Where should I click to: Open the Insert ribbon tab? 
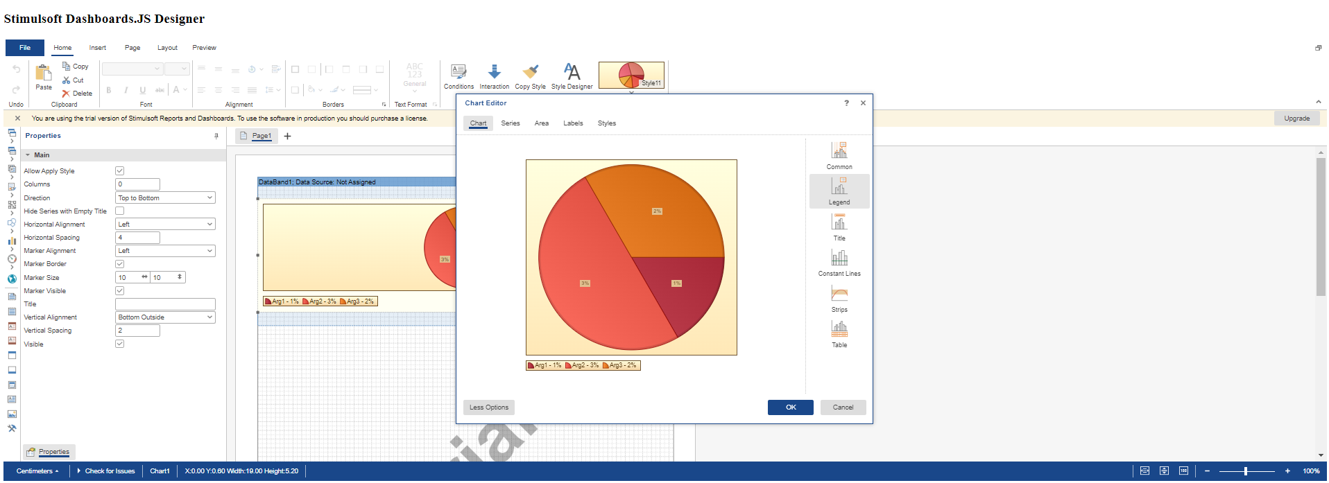[x=97, y=48]
